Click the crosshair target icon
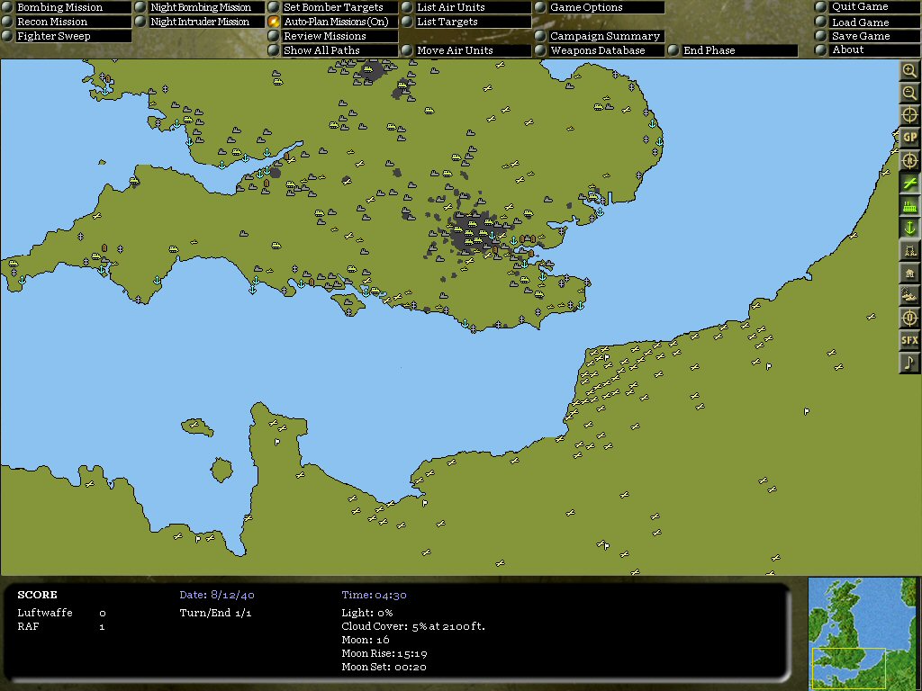This screenshot has width=922, height=691. coord(909,115)
